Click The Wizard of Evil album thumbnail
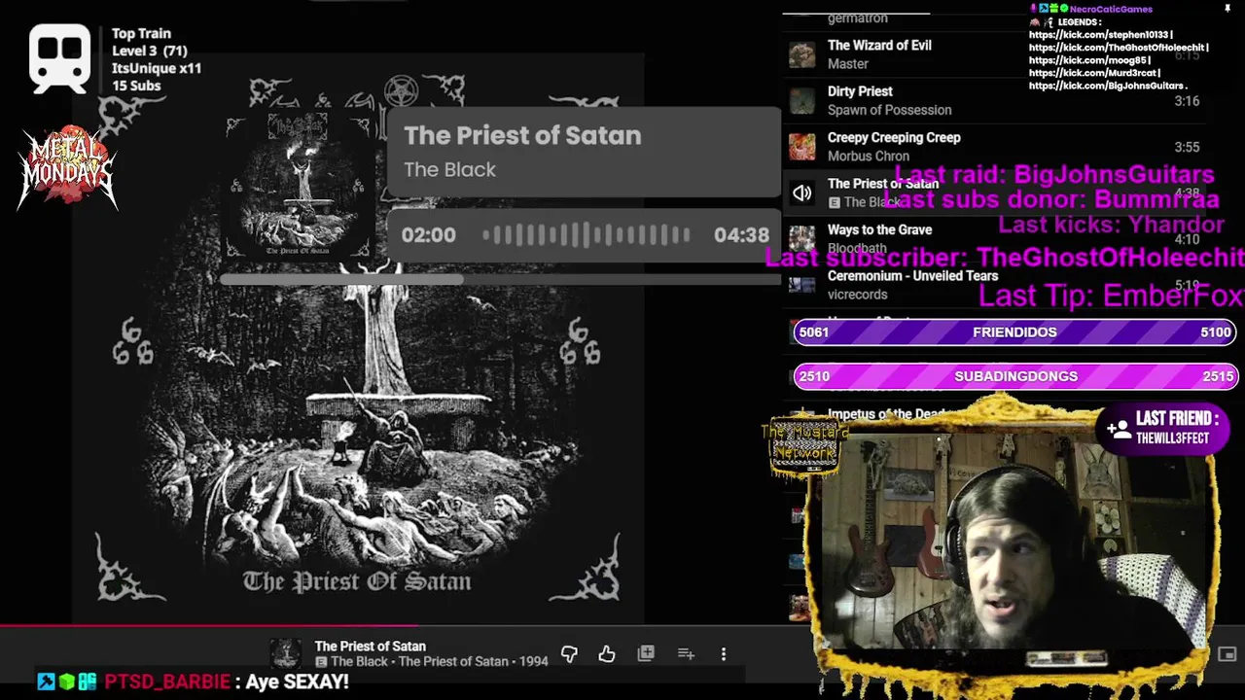Screen dimensions: 1245x700 click(801, 54)
